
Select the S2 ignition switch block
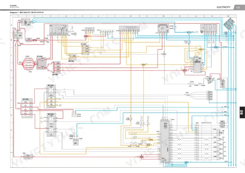pos(59,30)
